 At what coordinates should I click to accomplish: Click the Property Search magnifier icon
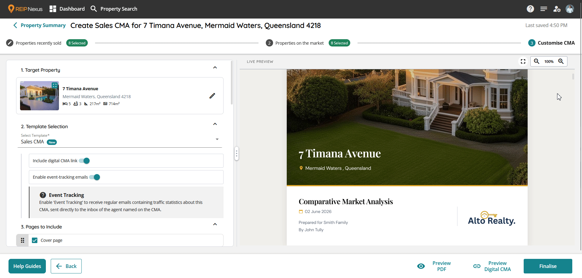(94, 9)
